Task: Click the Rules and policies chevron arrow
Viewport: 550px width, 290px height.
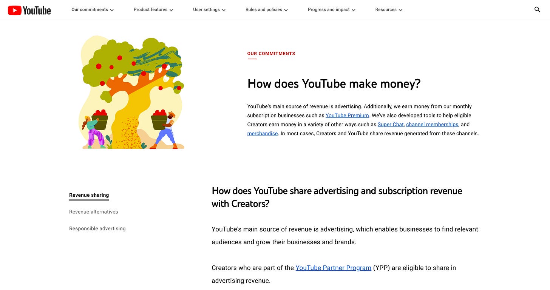Action: tap(286, 10)
